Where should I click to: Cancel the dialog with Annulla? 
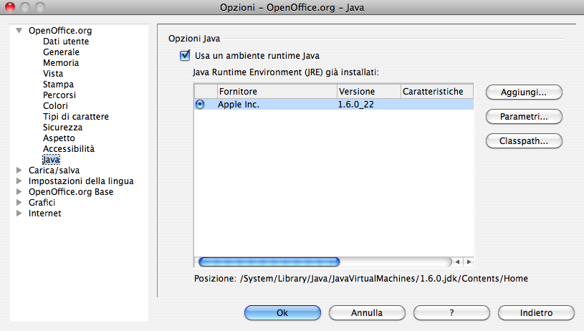click(x=366, y=313)
